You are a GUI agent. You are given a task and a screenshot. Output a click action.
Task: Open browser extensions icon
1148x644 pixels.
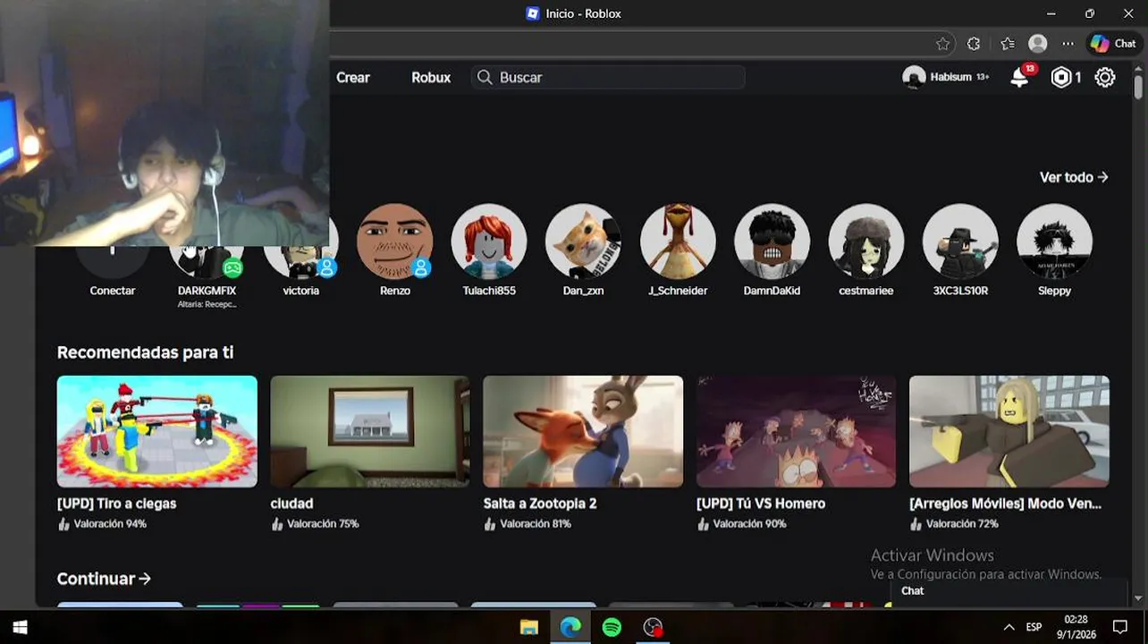click(x=974, y=44)
